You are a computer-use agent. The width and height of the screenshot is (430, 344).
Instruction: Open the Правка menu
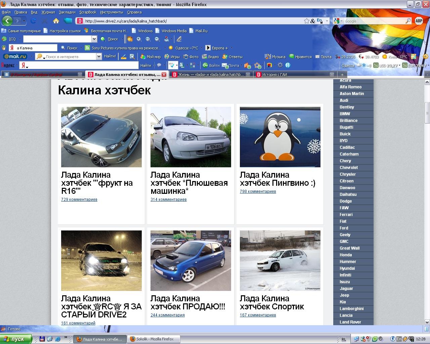[x=21, y=12]
